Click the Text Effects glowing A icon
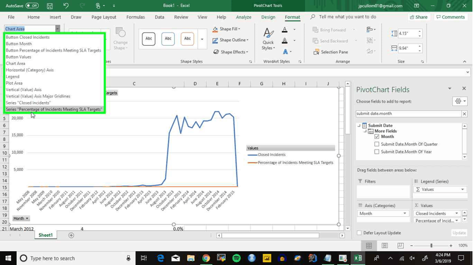The image size is (473, 265). click(x=285, y=52)
